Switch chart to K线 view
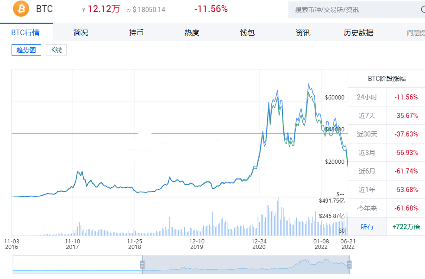 coord(56,50)
